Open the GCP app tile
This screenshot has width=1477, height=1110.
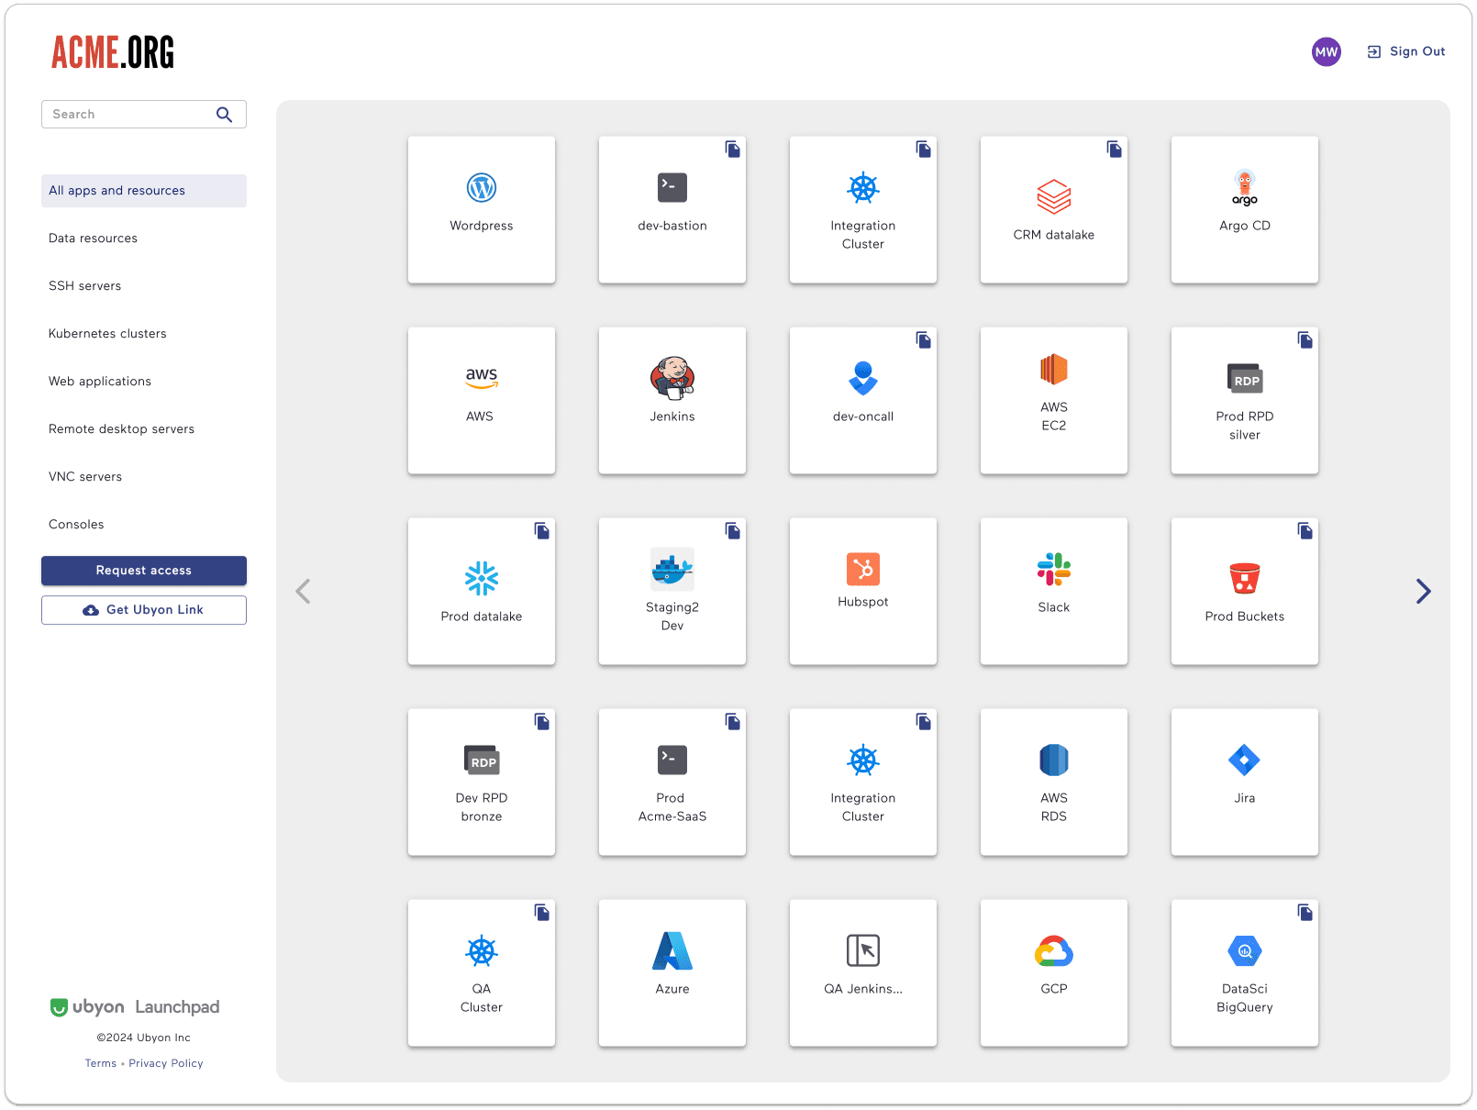[1054, 973]
